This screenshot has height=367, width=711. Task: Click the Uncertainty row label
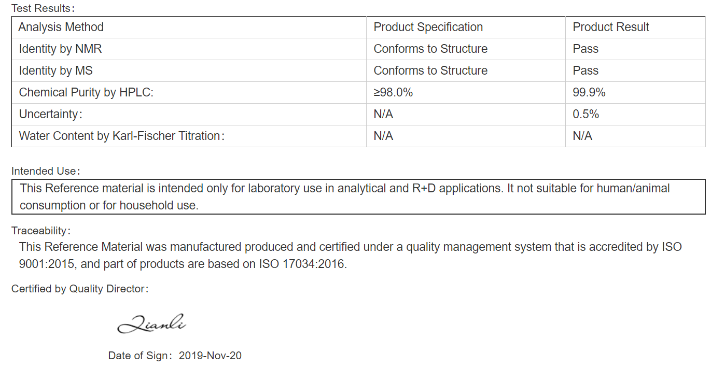click(50, 114)
